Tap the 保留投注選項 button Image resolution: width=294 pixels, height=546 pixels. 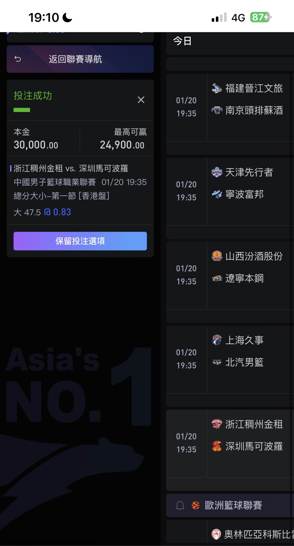coord(80,241)
